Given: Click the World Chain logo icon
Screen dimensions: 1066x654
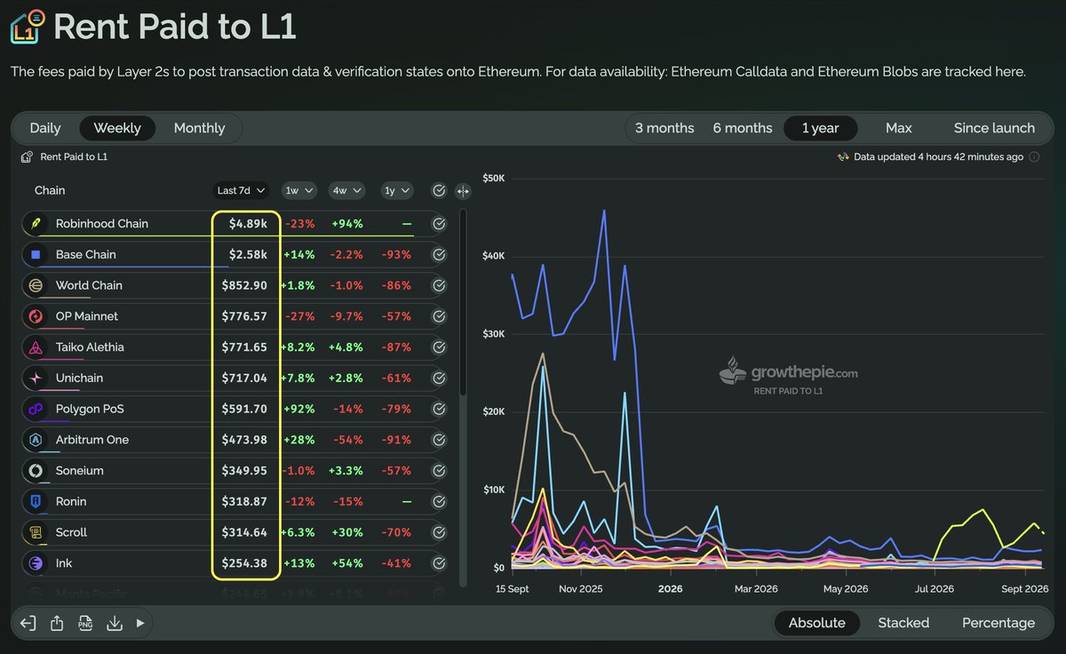Looking at the screenshot, I should 36,285.
